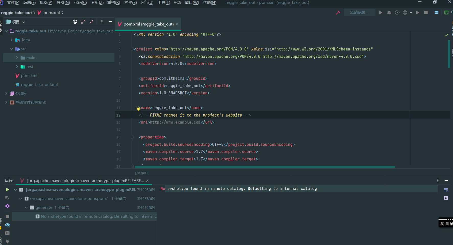Screen dimensions: 453x245
Task: Collapse the standalone-pom:pom:1 node
Action: click(x=21, y=199)
